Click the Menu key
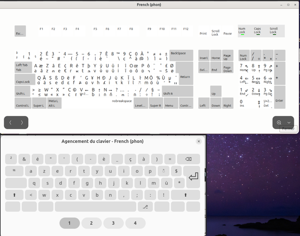The image size is (300, 236). (x=171, y=103)
